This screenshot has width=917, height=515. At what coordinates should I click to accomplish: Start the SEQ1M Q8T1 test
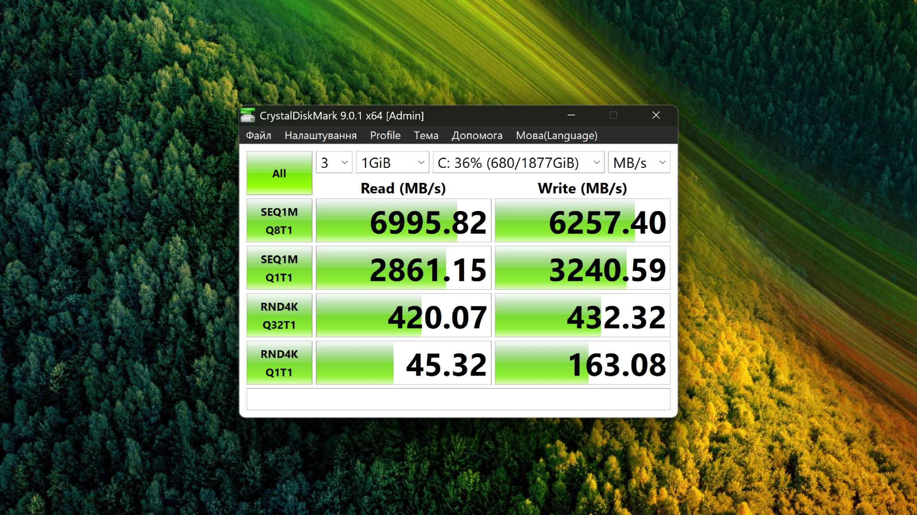279,221
